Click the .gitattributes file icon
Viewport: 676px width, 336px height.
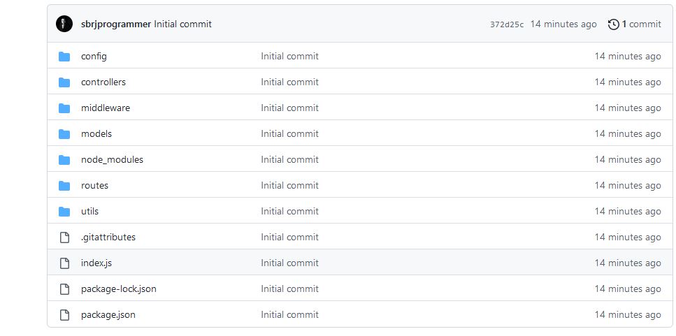click(x=64, y=238)
